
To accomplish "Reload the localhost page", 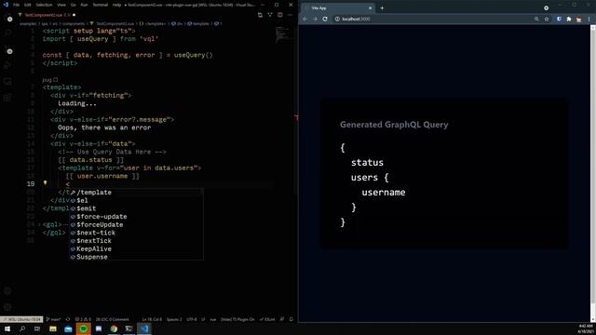I will tap(325, 19).
